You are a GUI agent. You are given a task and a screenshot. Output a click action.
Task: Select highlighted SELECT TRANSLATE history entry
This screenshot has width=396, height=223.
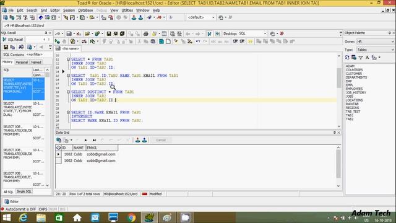point(24,89)
